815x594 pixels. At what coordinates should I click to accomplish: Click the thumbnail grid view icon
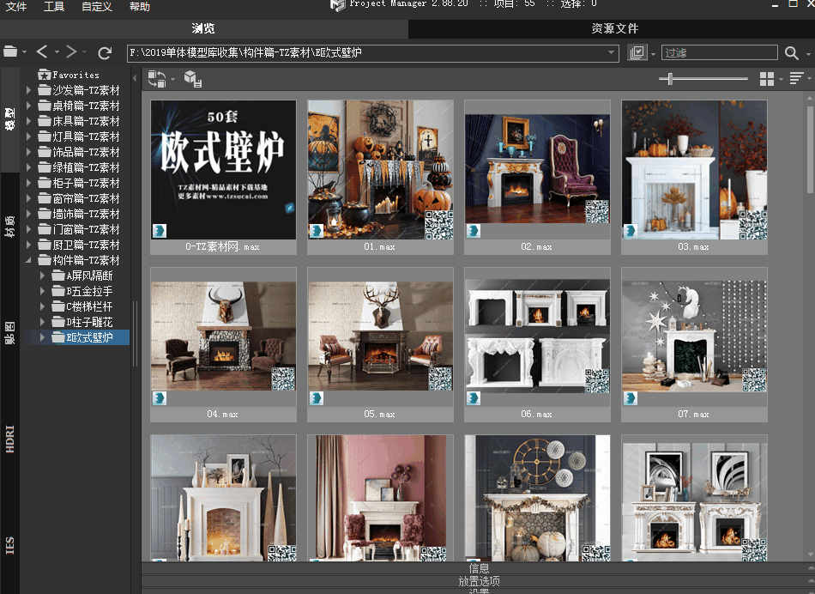pyautogui.click(x=766, y=79)
